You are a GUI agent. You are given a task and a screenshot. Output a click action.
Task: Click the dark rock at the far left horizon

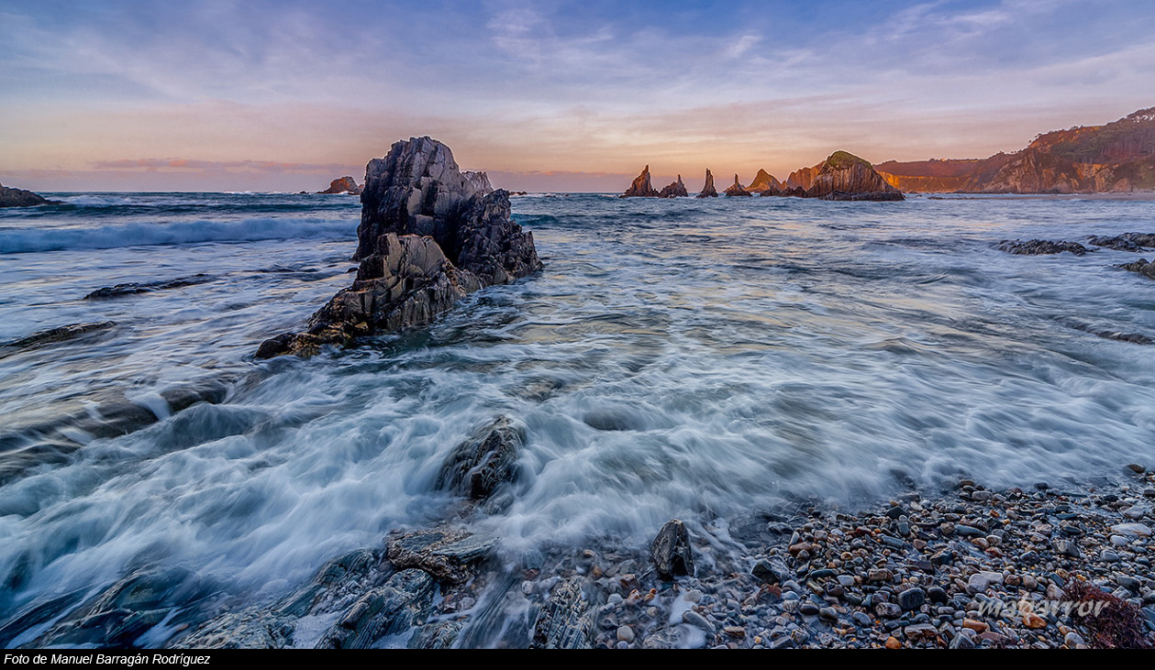20,197
